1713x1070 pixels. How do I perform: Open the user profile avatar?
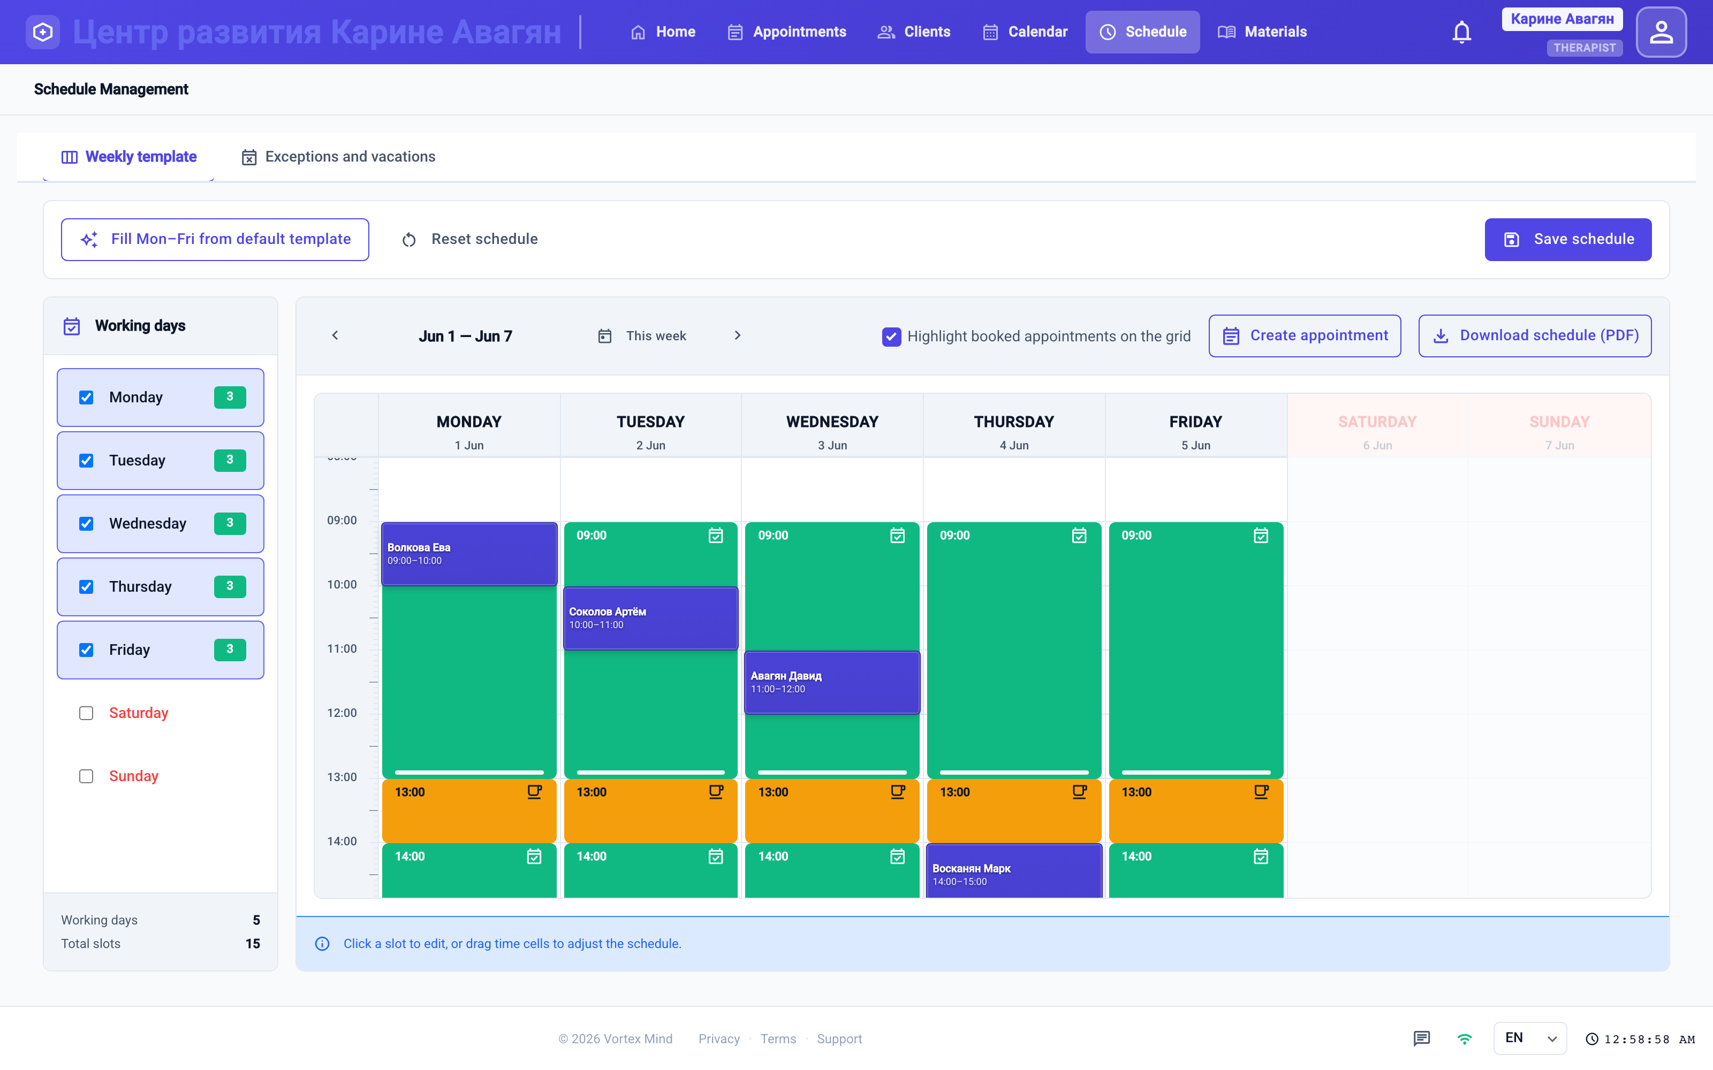click(1661, 32)
